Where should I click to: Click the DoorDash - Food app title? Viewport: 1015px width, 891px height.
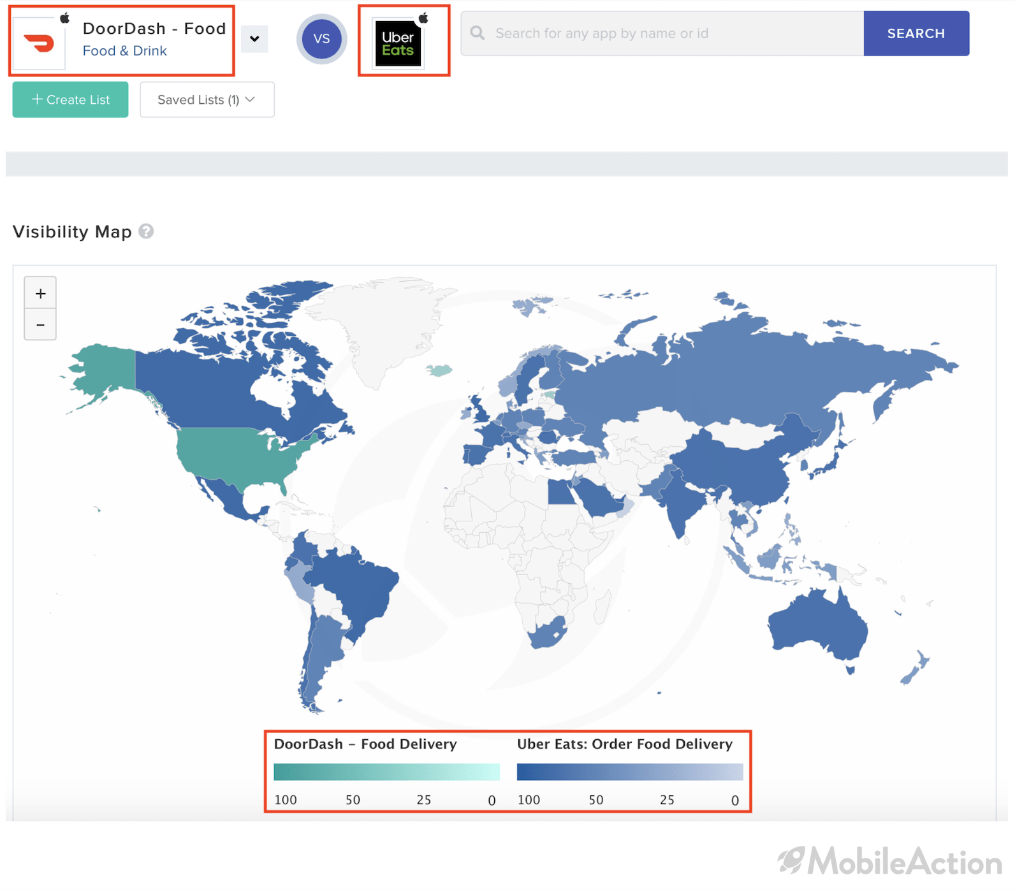154,29
